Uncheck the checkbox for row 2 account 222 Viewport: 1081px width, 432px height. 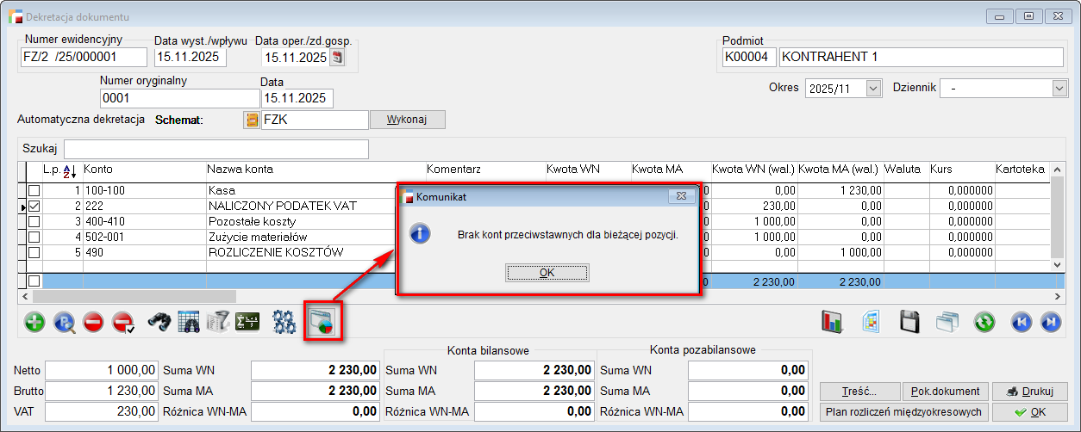34,207
